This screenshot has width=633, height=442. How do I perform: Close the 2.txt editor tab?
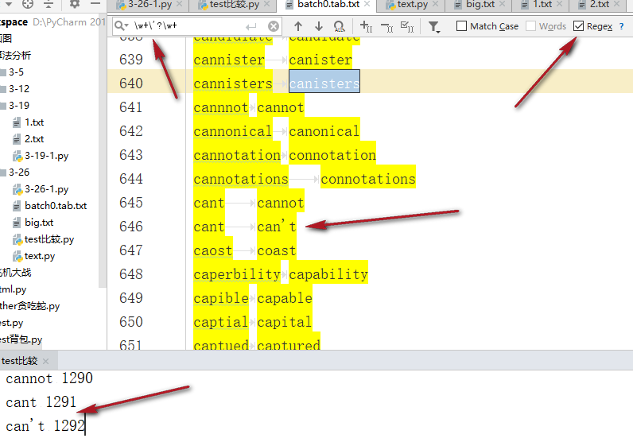[617, 4]
